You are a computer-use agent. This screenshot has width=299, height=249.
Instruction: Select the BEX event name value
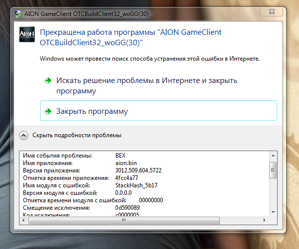(120, 156)
